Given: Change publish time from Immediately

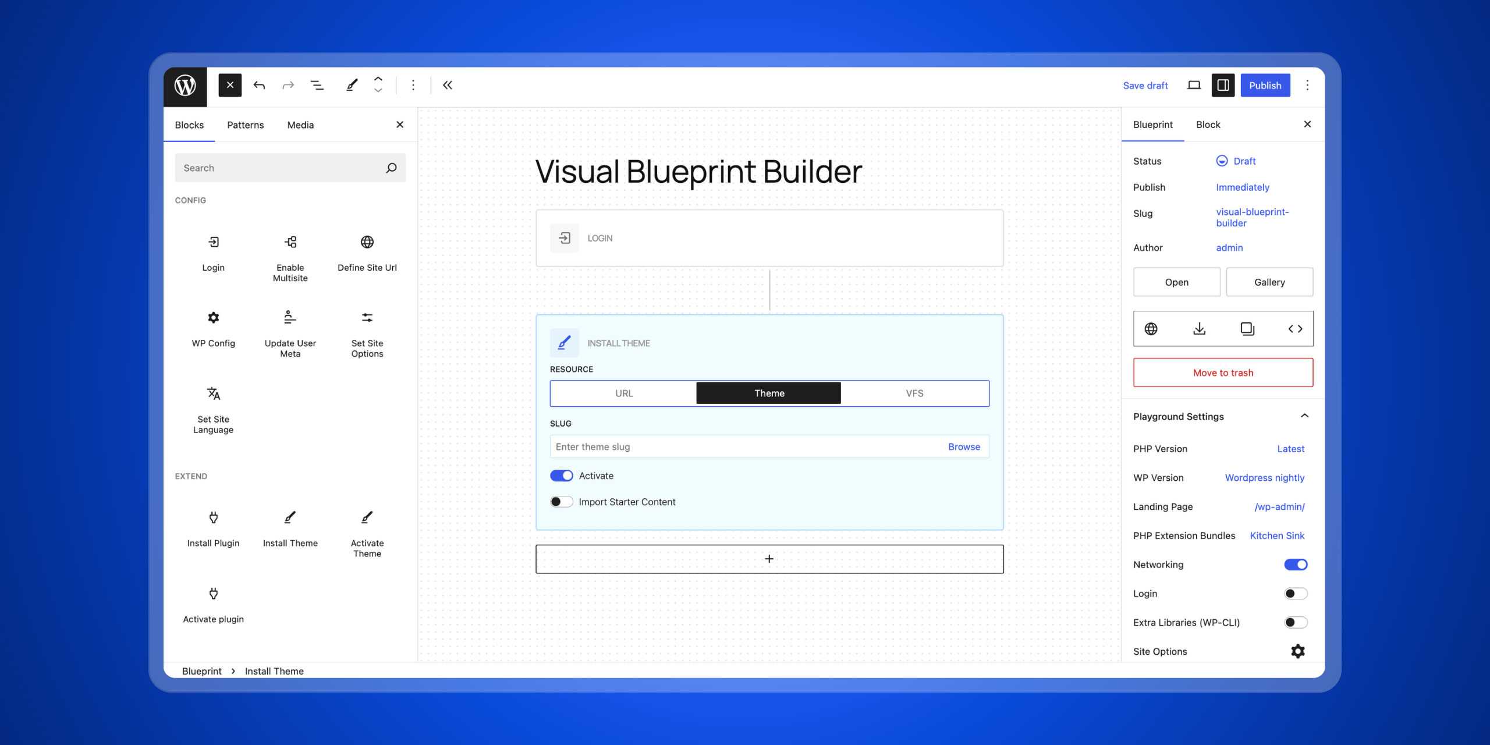Looking at the screenshot, I should (x=1243, y=187).
